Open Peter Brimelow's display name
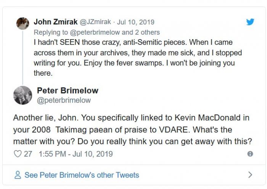267x189 pixels. click(68, 91)
